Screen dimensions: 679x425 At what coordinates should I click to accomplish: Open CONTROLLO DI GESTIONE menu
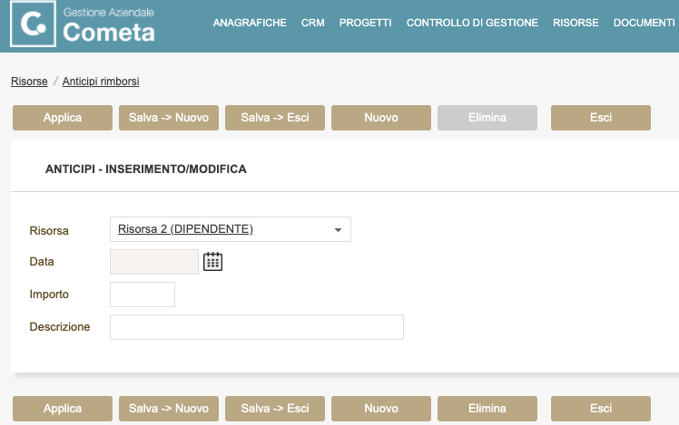click(472, 23)
